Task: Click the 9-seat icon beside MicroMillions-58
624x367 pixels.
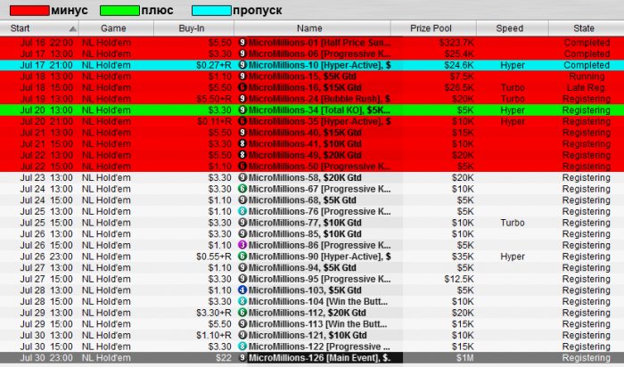Action: coord(242,178)
